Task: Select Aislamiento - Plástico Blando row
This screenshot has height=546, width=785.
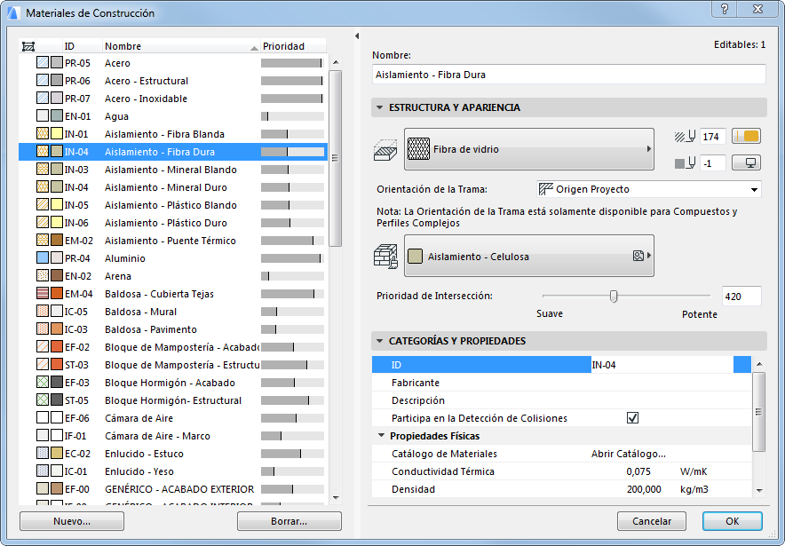Action: pyautogui.click(x=173, y=205)
